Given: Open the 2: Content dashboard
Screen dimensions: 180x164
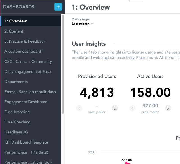Looking at the screenshot, I should (x=14, y=31).
